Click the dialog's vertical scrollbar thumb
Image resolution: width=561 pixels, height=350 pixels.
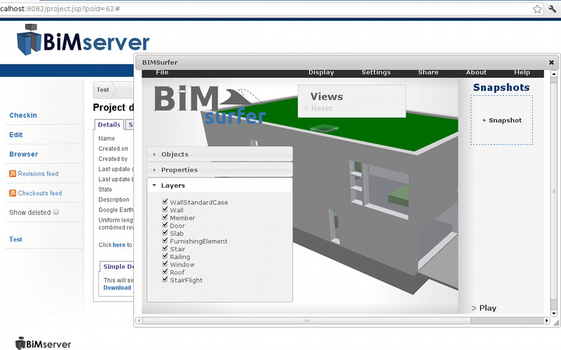(554, 192)
